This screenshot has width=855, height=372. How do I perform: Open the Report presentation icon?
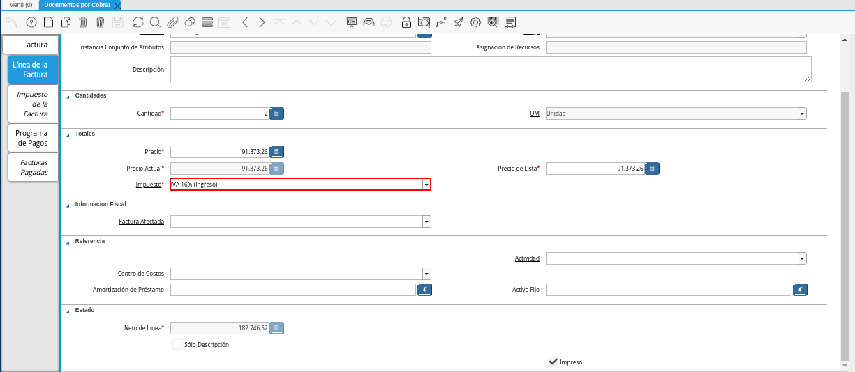click(x=352, y=22)
